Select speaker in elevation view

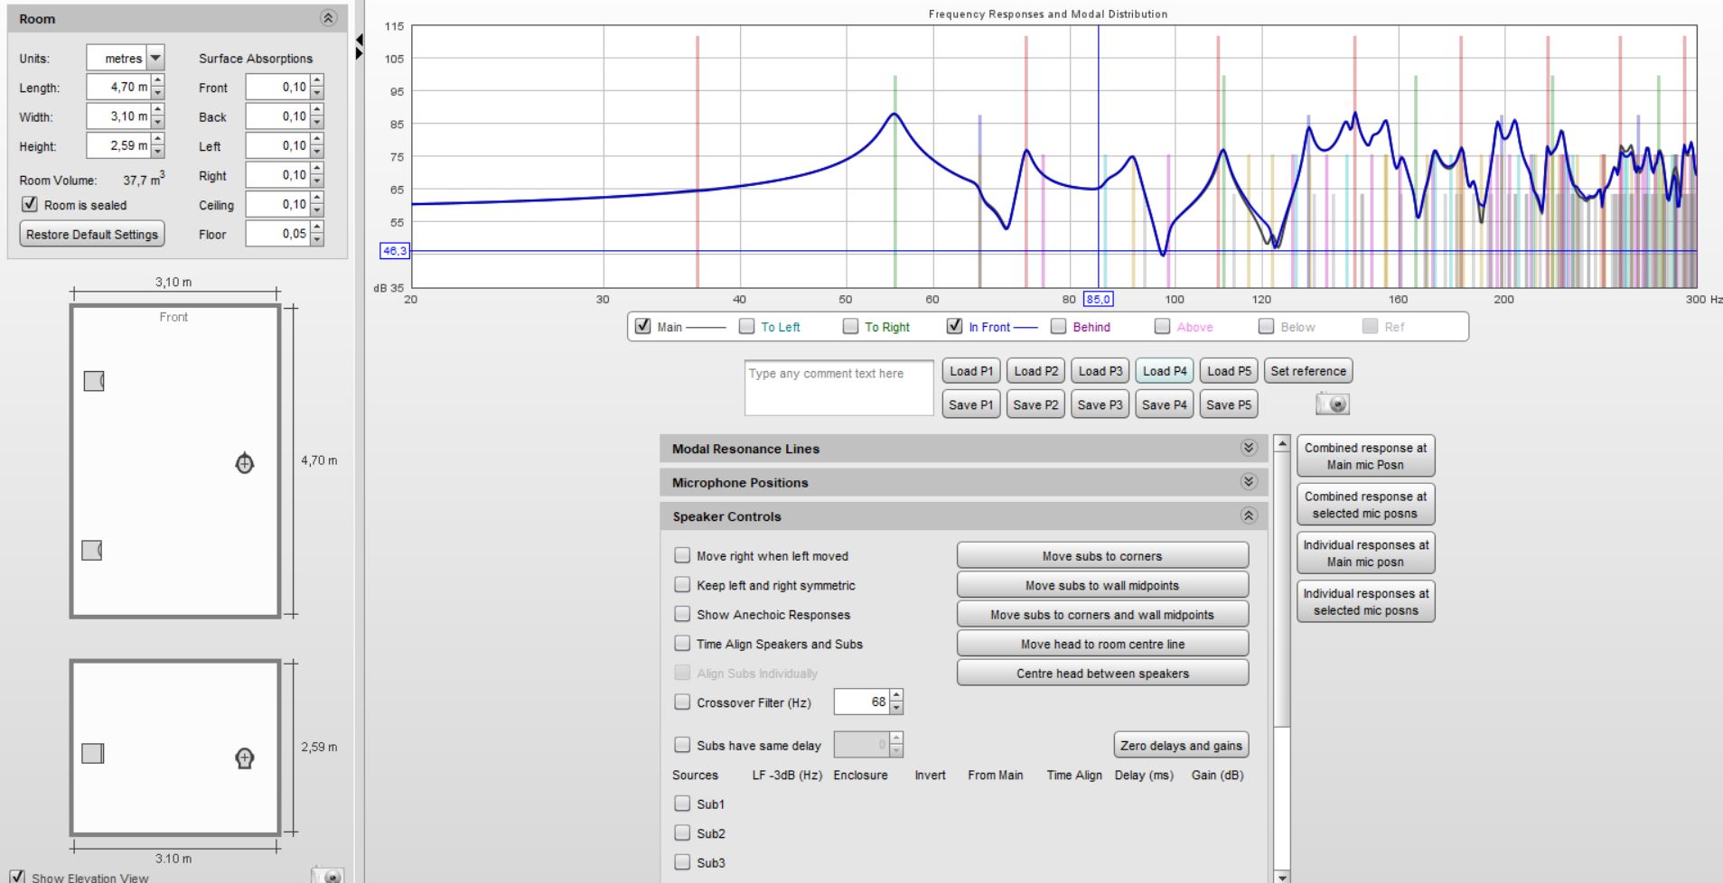[93, 753]
